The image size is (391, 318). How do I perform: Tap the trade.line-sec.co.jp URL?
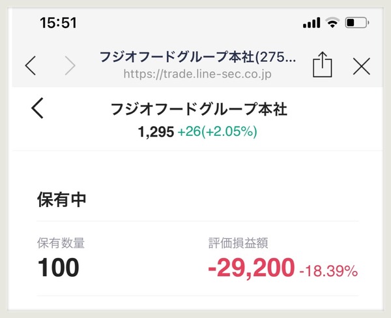(x=197, y=74)
